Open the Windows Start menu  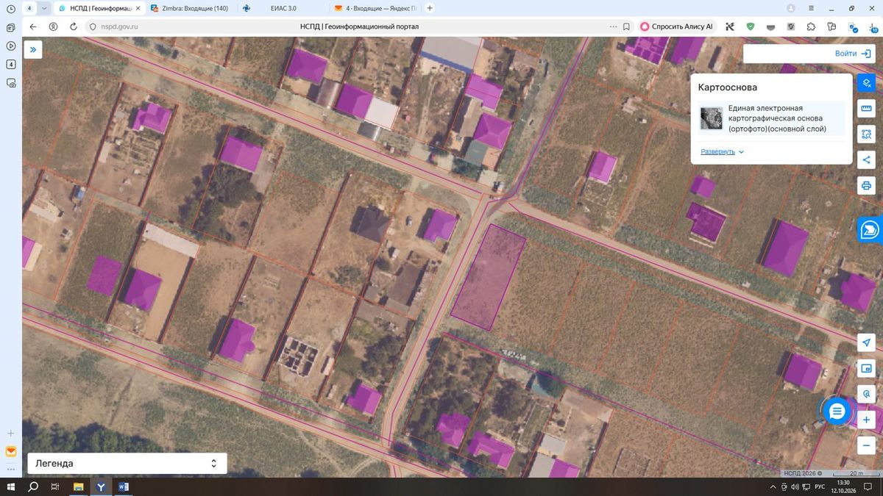click(11, 487)
